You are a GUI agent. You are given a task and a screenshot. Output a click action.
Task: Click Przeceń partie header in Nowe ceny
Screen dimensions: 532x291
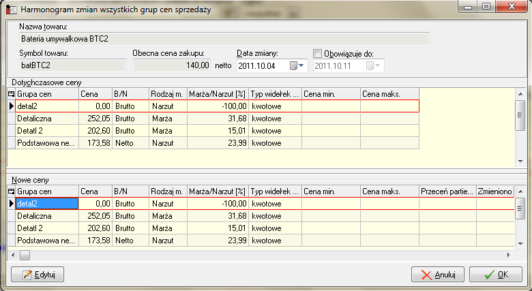(448, 192)
